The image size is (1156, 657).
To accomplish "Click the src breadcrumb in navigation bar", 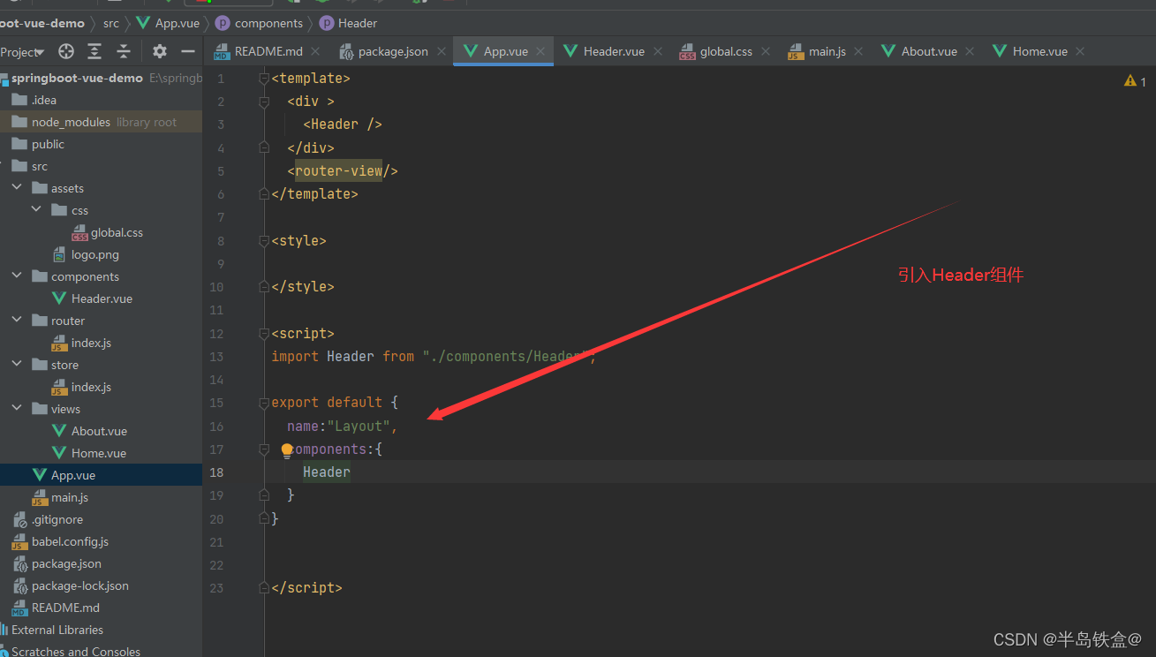I will pyautogui.click(x=111, y=23).
